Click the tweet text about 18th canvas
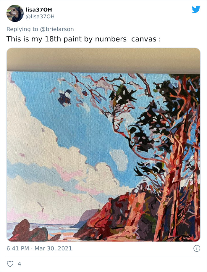 tap(84, 39)
